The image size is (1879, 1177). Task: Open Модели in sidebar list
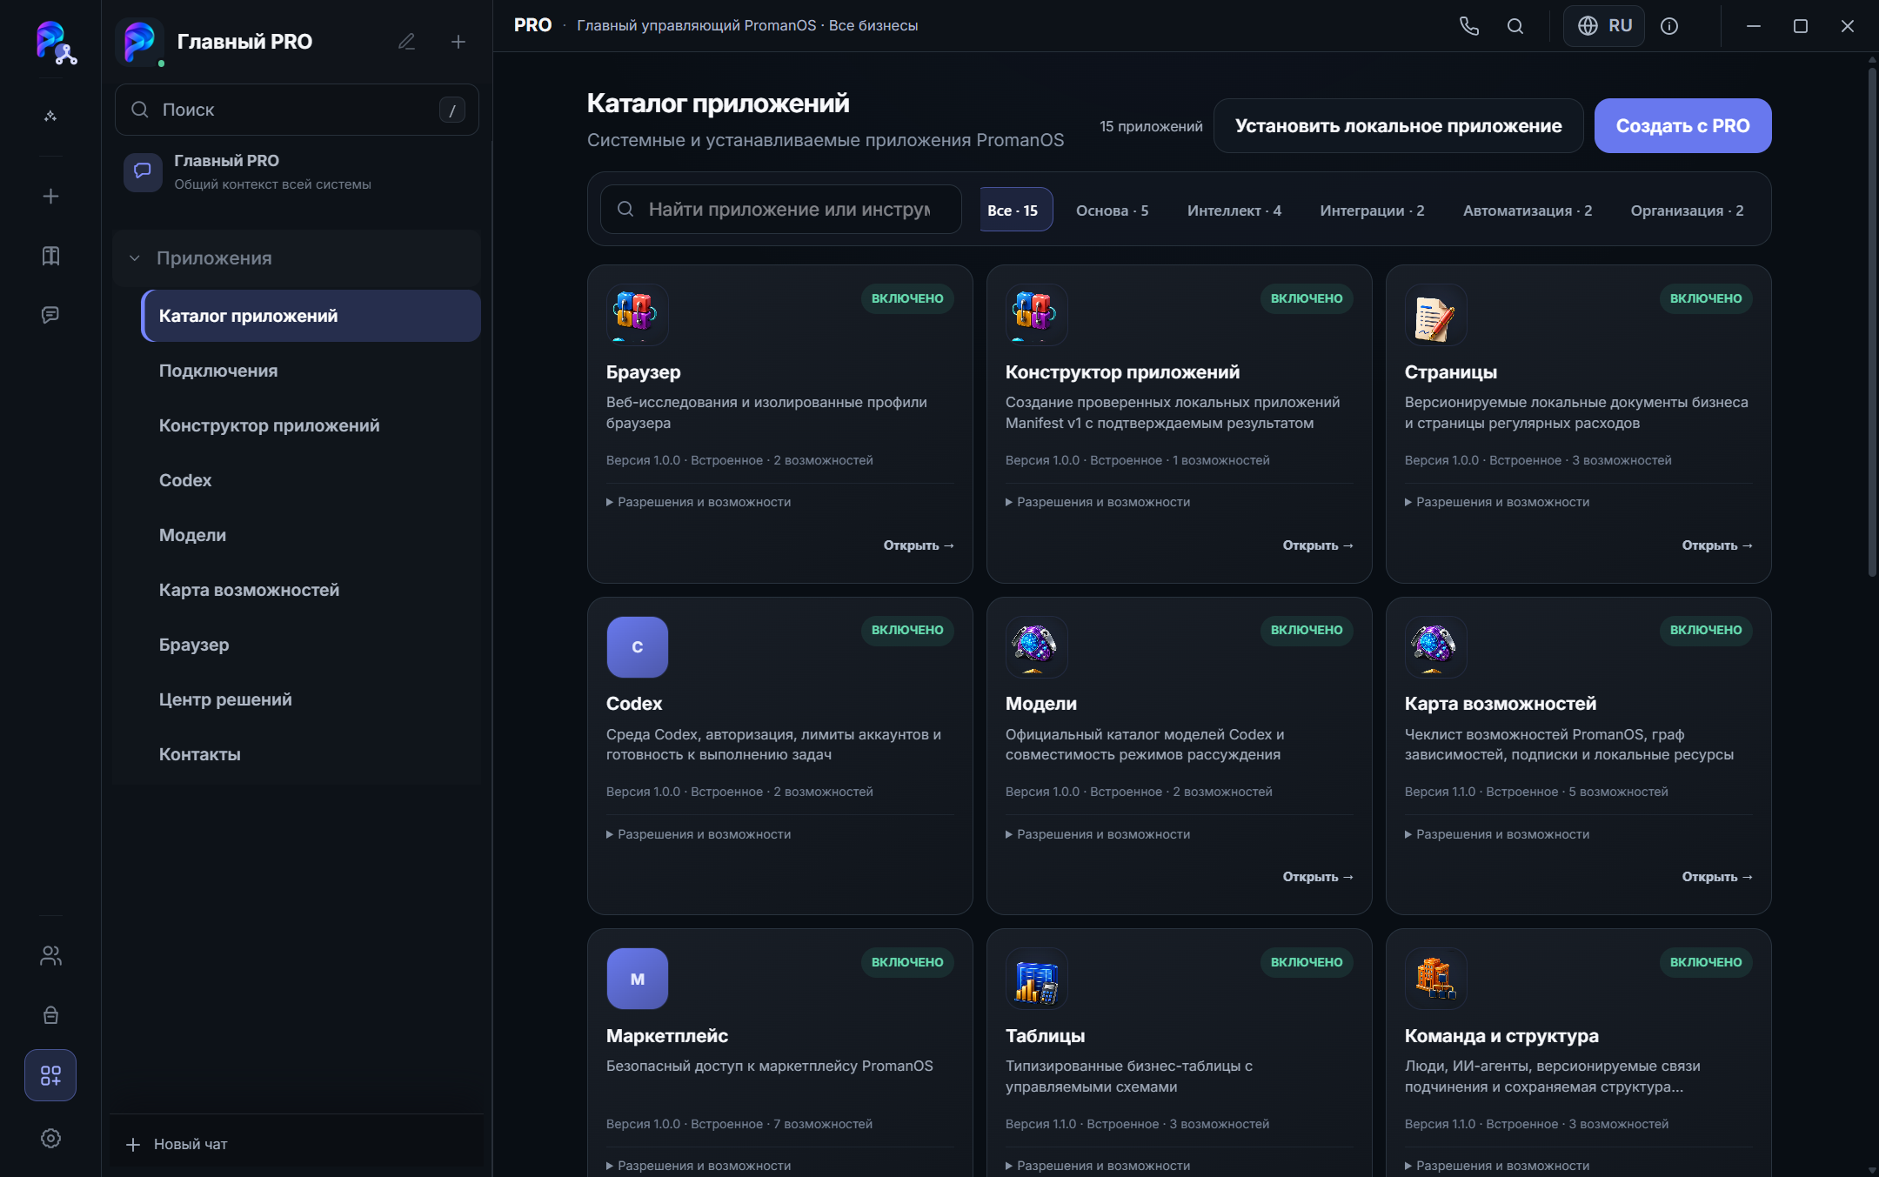(x=311, y=535)
